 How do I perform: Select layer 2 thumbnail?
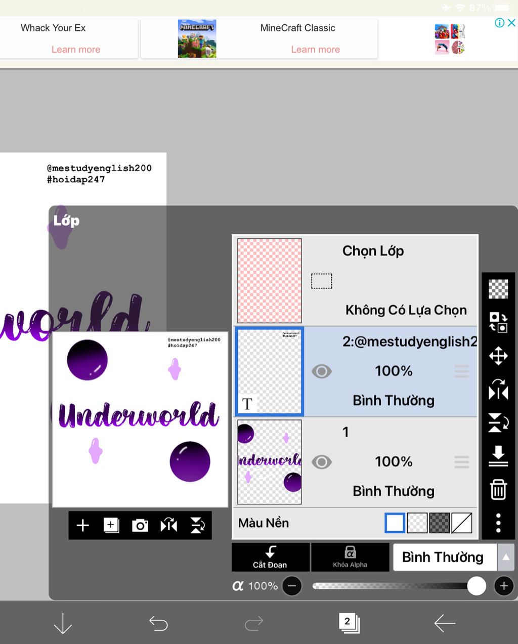tap(270, 371)
